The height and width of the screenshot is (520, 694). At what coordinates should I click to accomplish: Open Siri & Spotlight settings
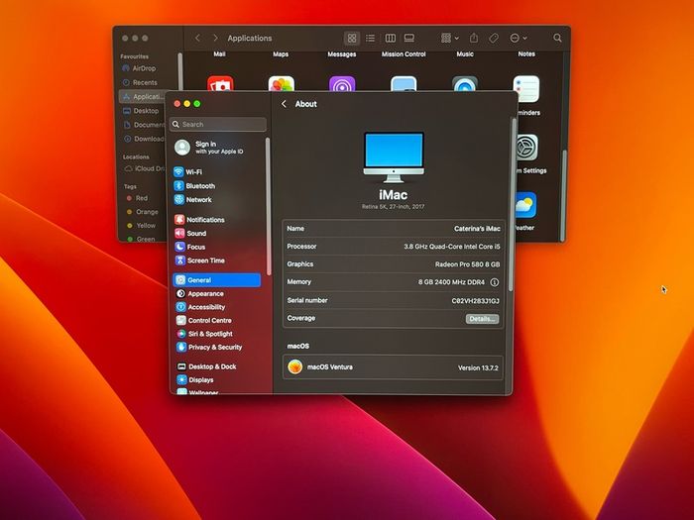204,334
